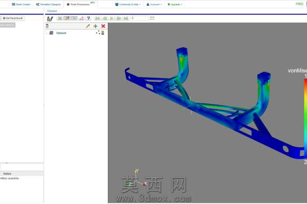Click Dataset's points representation icon
Viewport: 307px width, 204px height.
point(98,32)
